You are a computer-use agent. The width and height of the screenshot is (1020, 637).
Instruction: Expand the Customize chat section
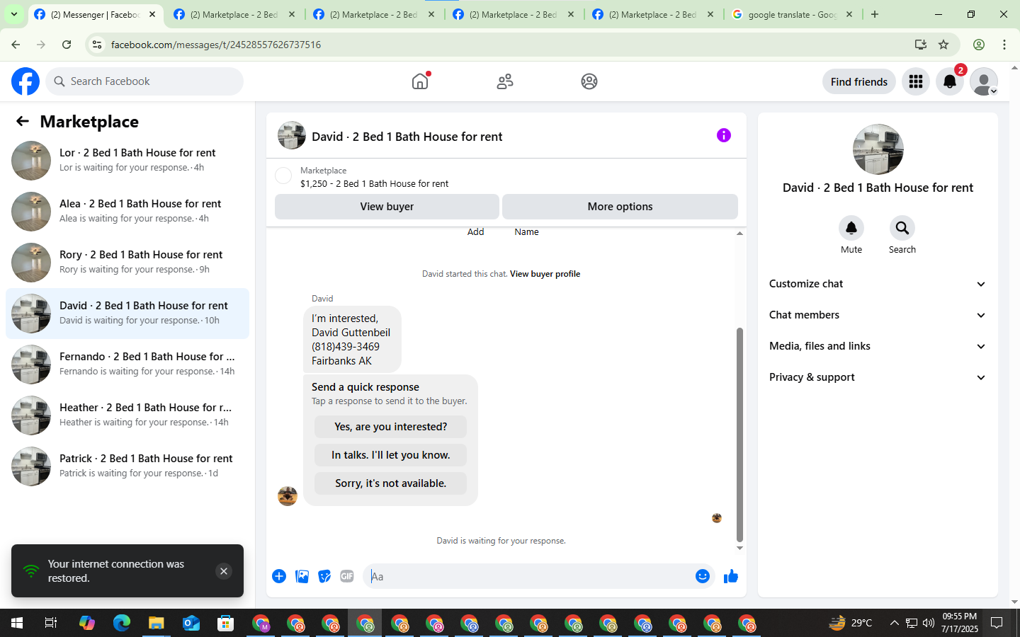[878, 284]
